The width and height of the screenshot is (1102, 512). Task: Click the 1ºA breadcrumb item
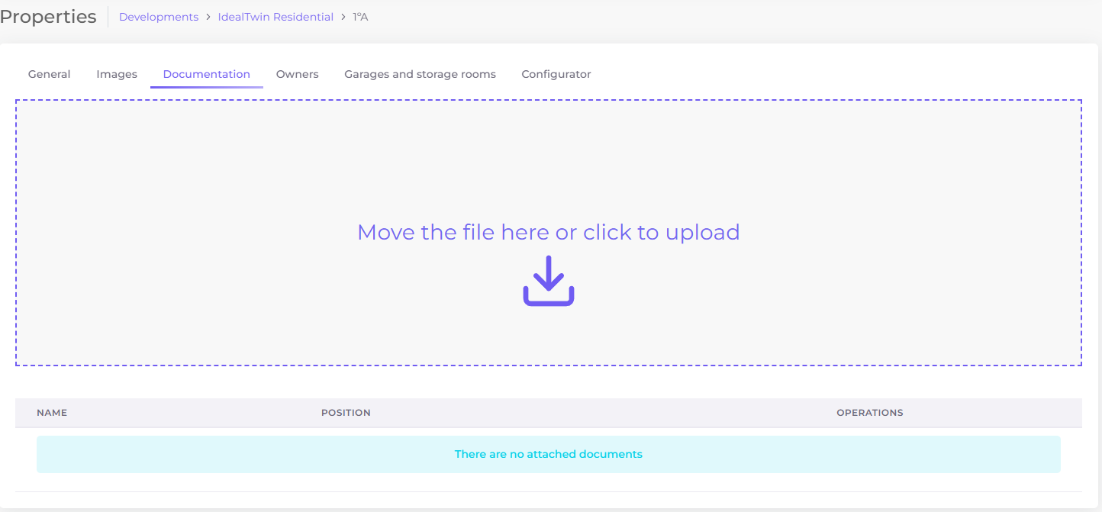tap(360, 17)
